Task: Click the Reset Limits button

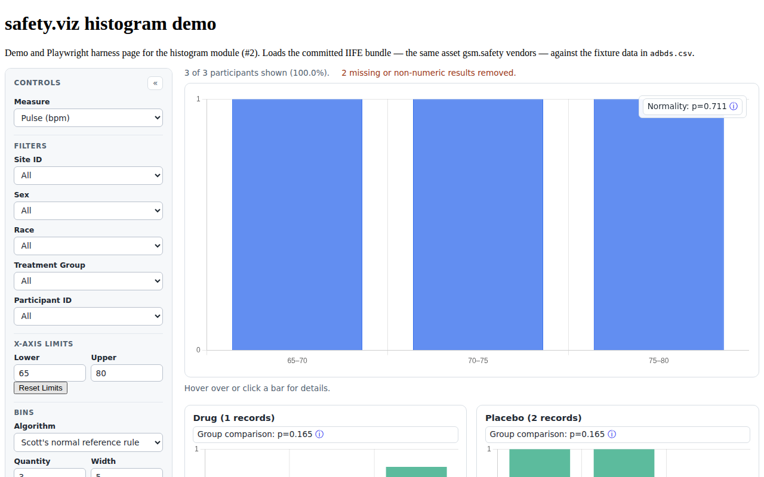Action: (x=41, y=388)
